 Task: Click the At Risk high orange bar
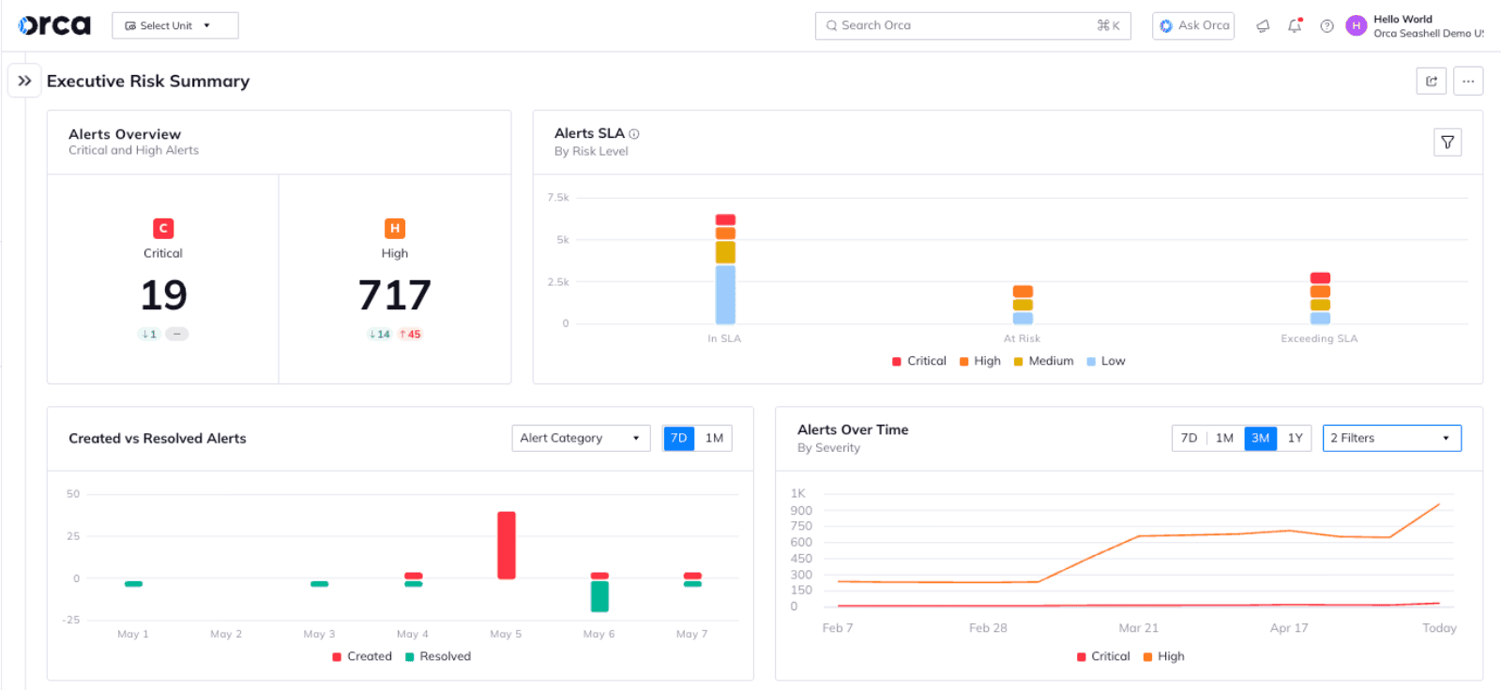(x=1023, y=292)
